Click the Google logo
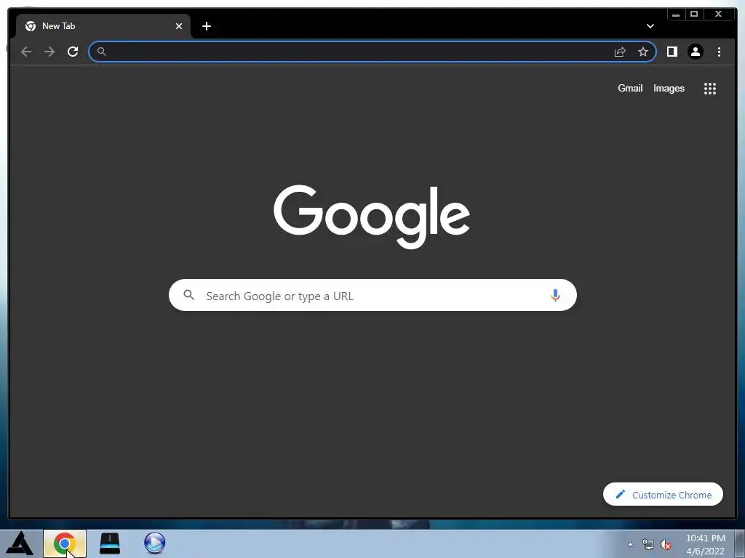 coord(372,217)
